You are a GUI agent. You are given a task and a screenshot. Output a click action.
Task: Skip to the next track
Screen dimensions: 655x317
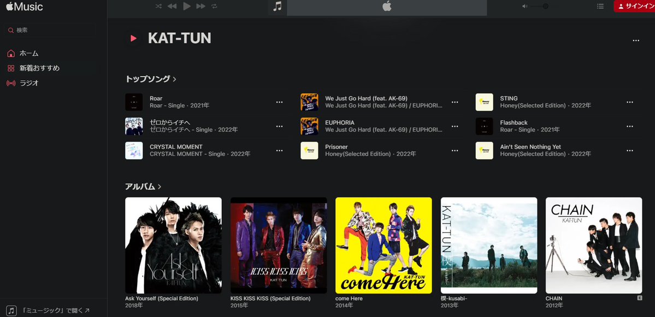[200, 6]
